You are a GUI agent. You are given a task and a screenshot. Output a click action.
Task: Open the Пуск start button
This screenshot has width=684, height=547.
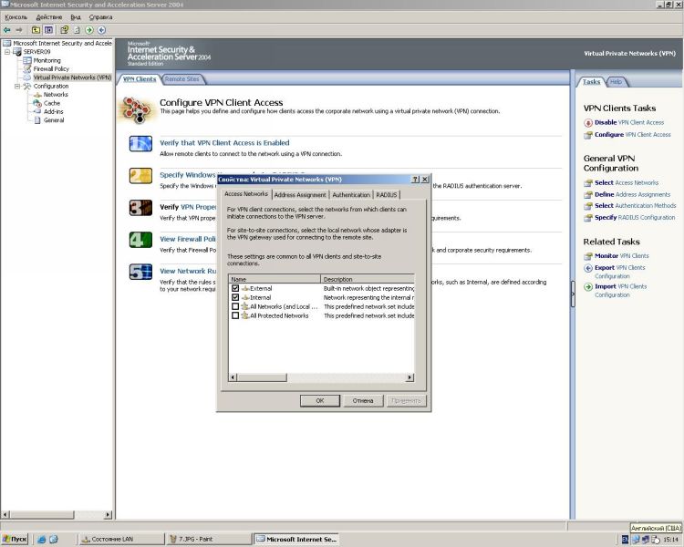point(15,539)
